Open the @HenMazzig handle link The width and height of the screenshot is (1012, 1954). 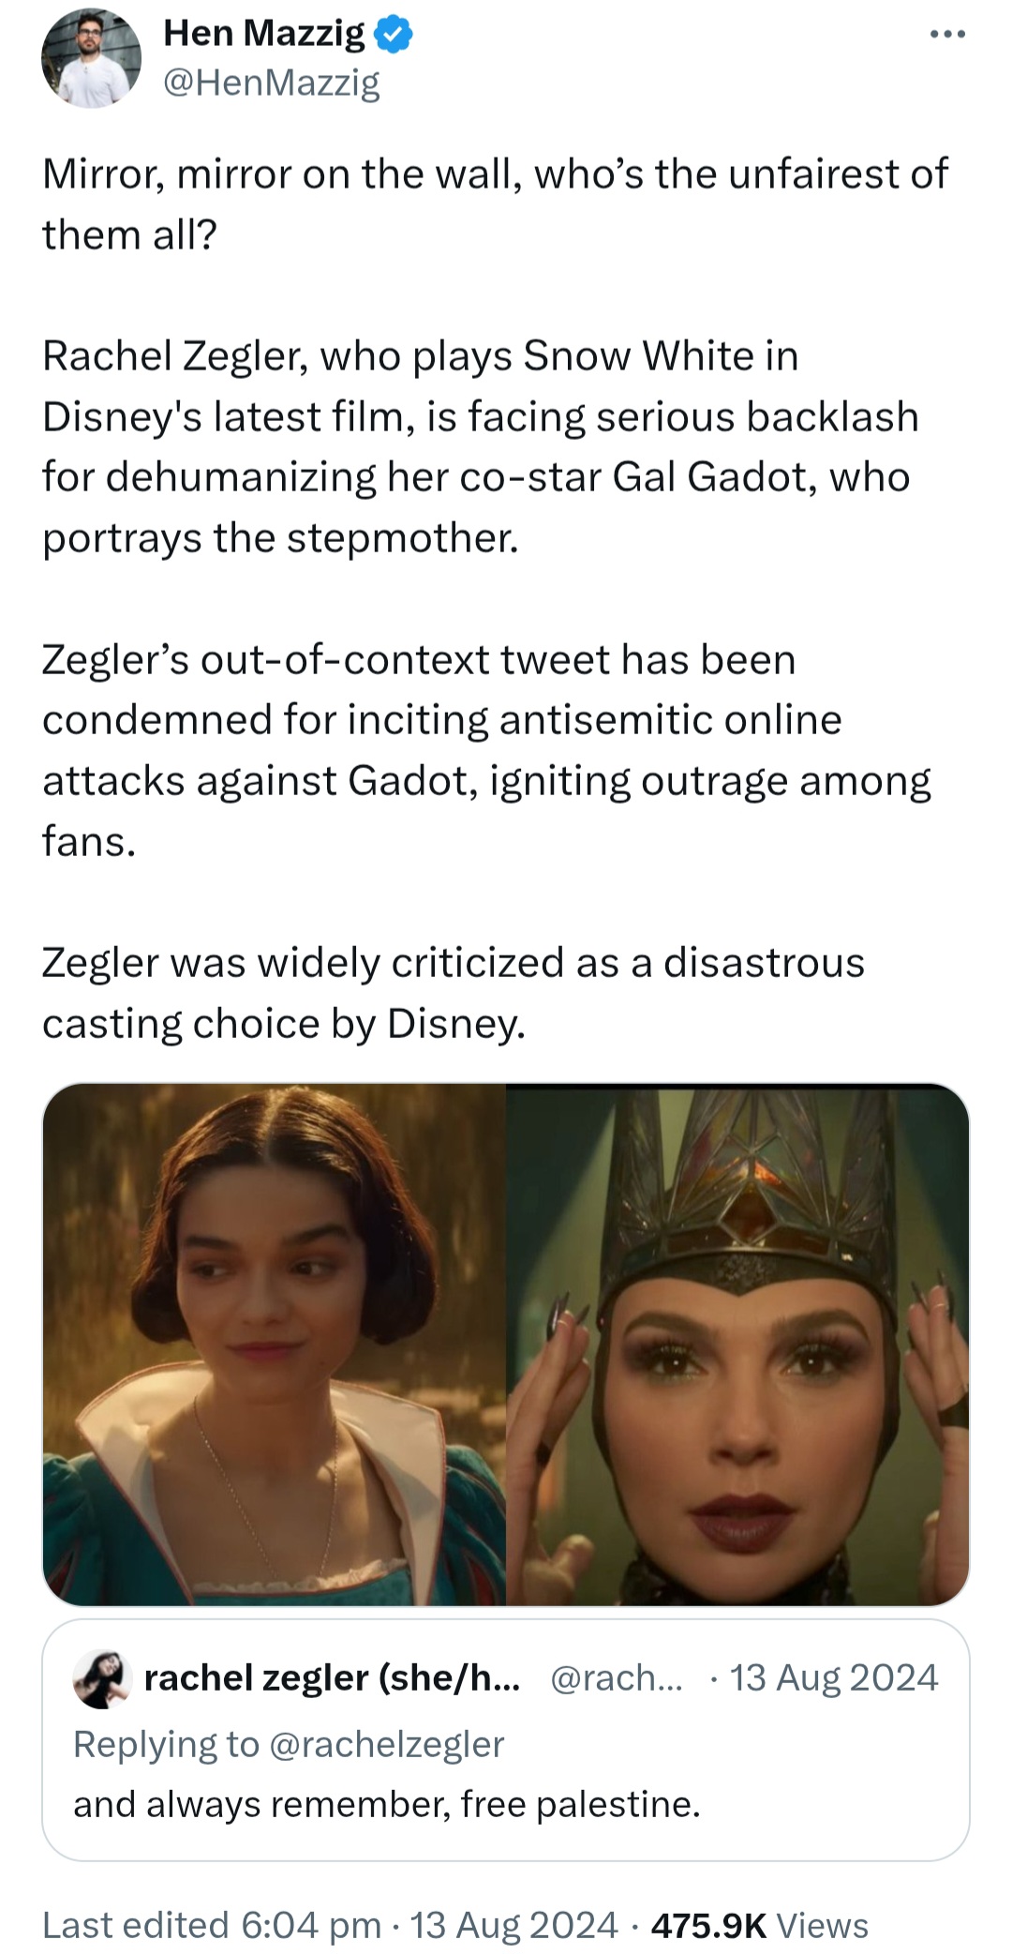tap(272, 83)
